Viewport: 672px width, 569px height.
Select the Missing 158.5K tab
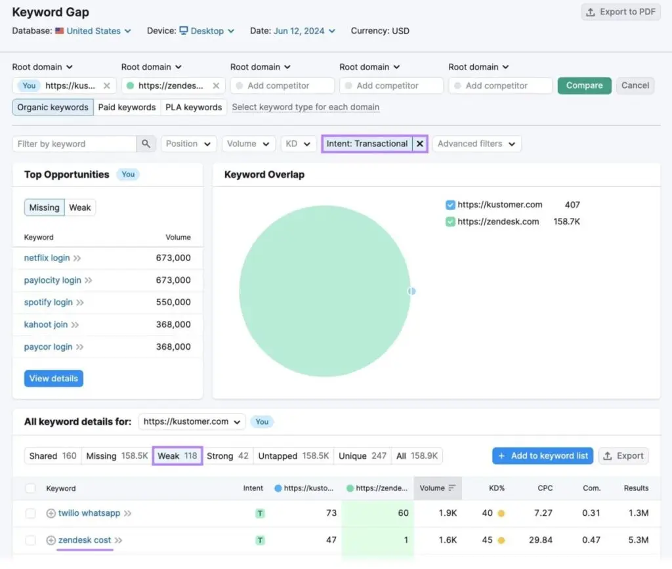(117, 455)
